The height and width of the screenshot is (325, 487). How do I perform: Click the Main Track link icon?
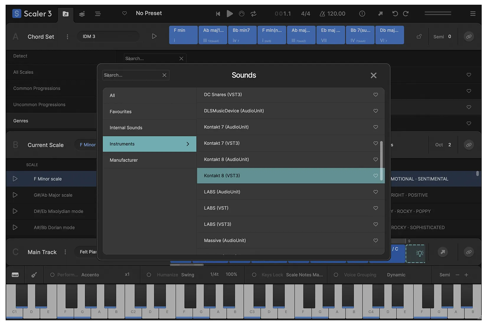469,252
